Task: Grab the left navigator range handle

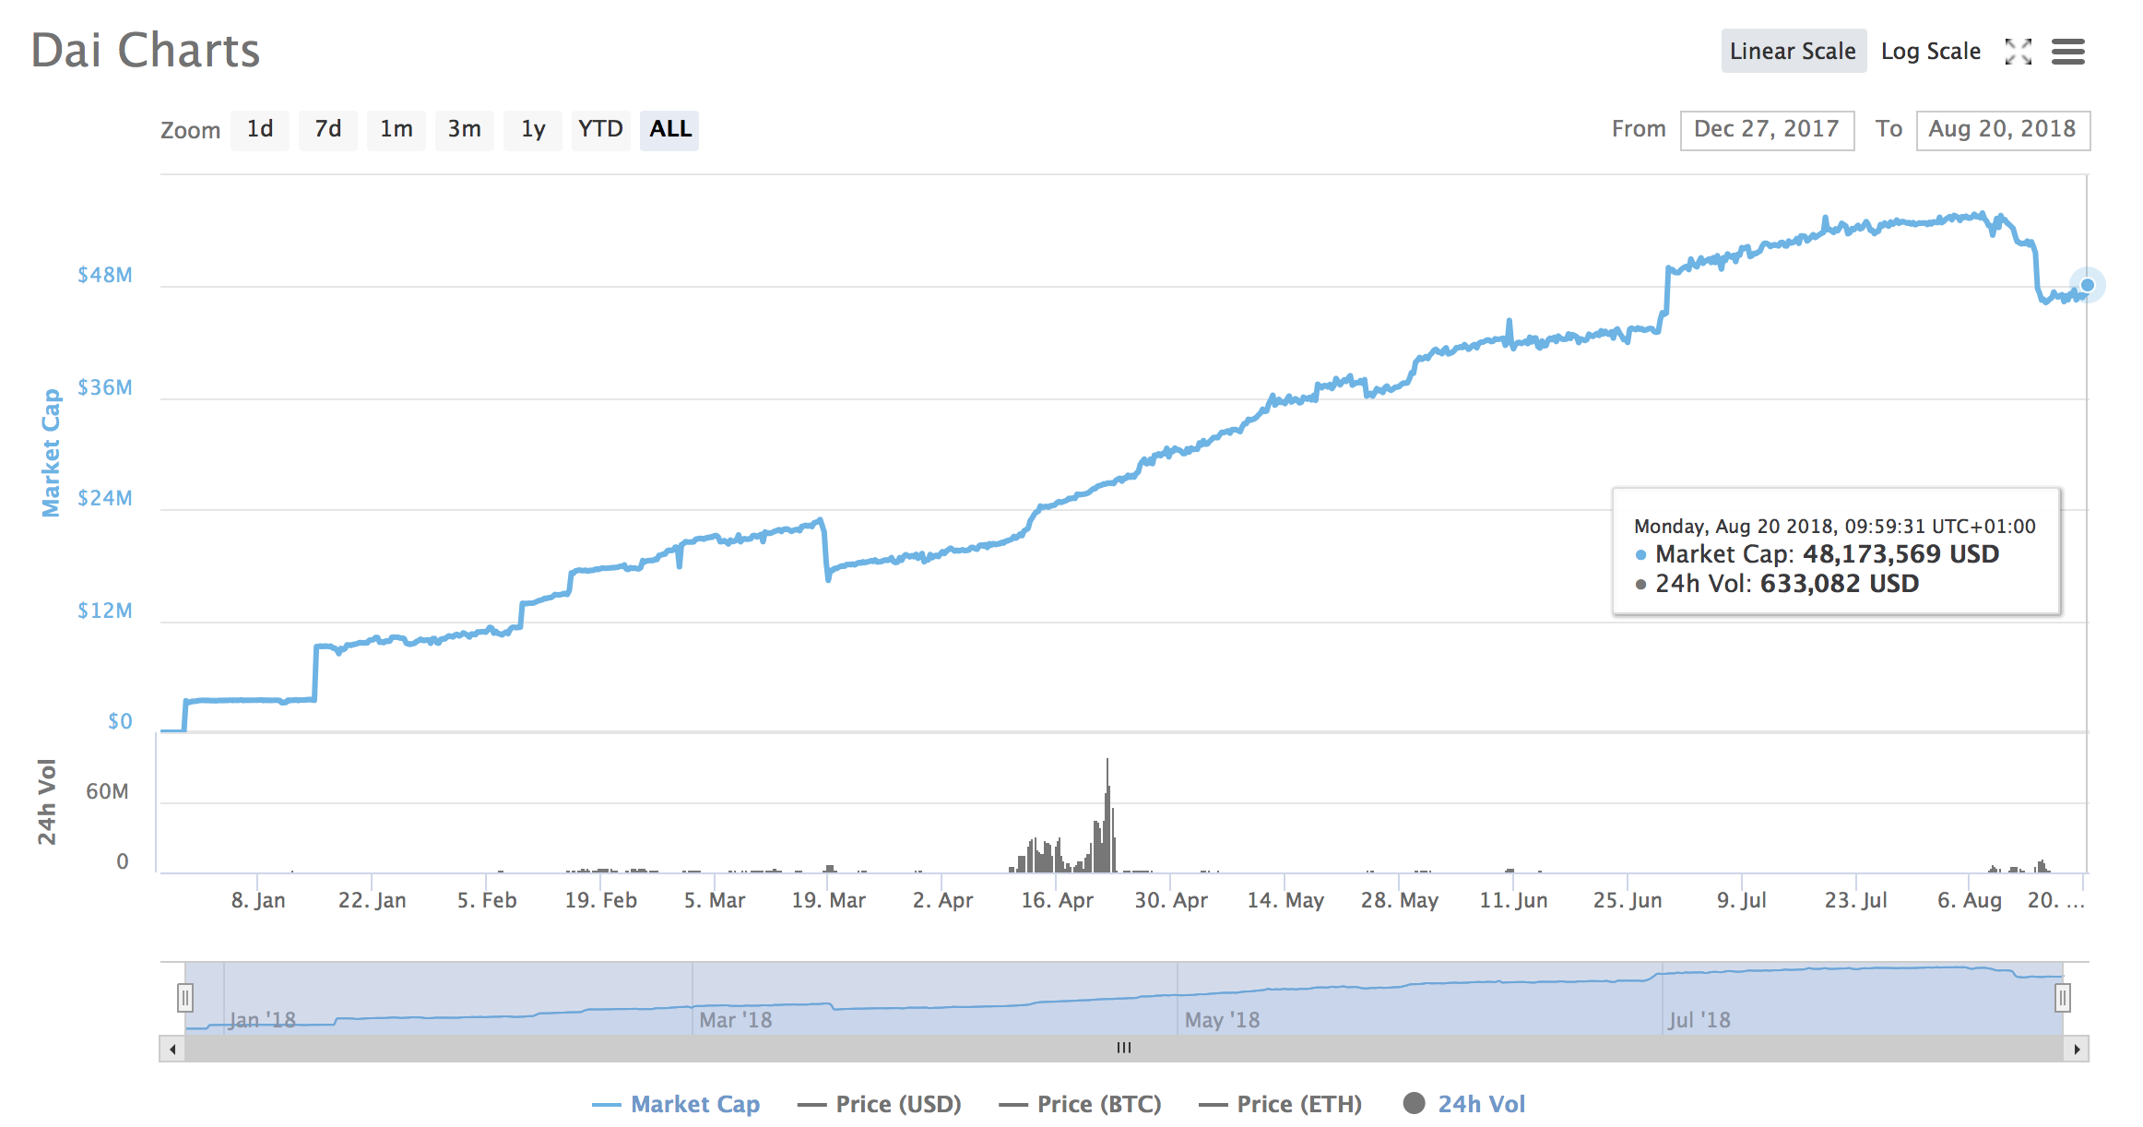Action: tap(185, 997)
